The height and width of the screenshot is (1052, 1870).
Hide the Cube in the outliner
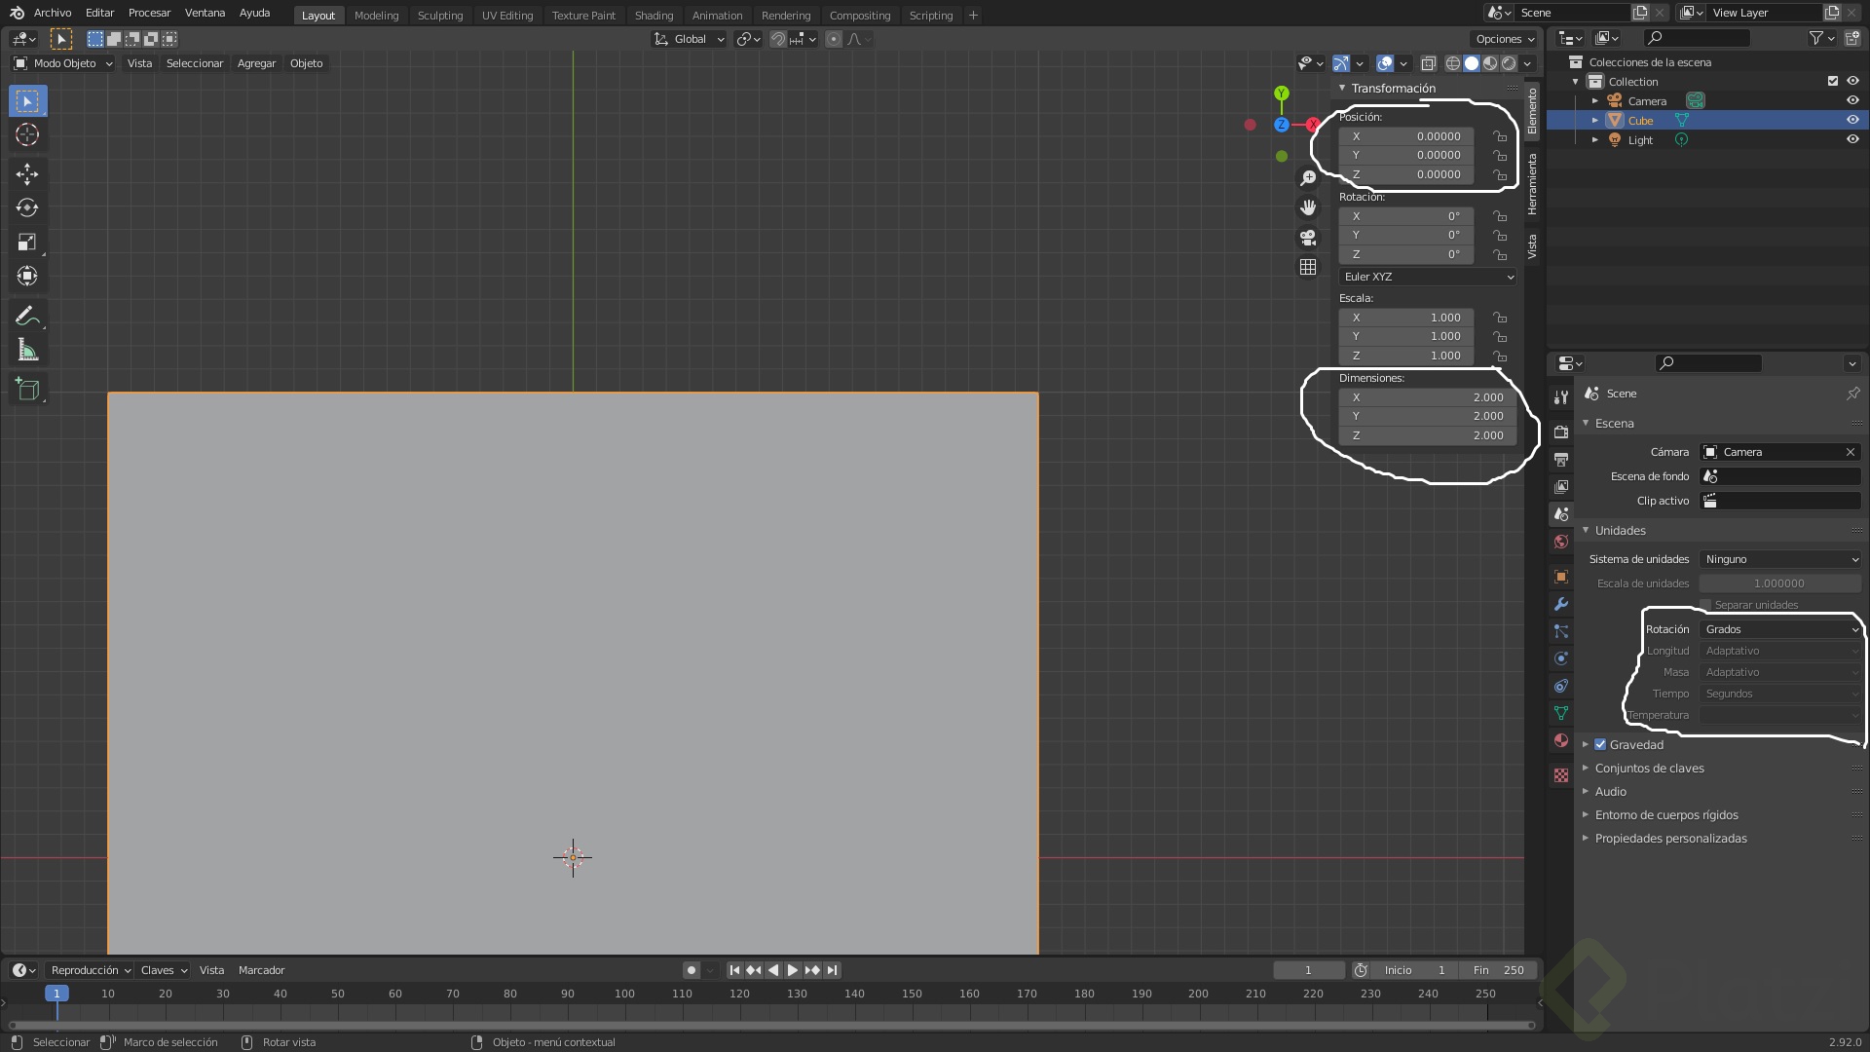pyautogui.click(x=1852, y=121)
